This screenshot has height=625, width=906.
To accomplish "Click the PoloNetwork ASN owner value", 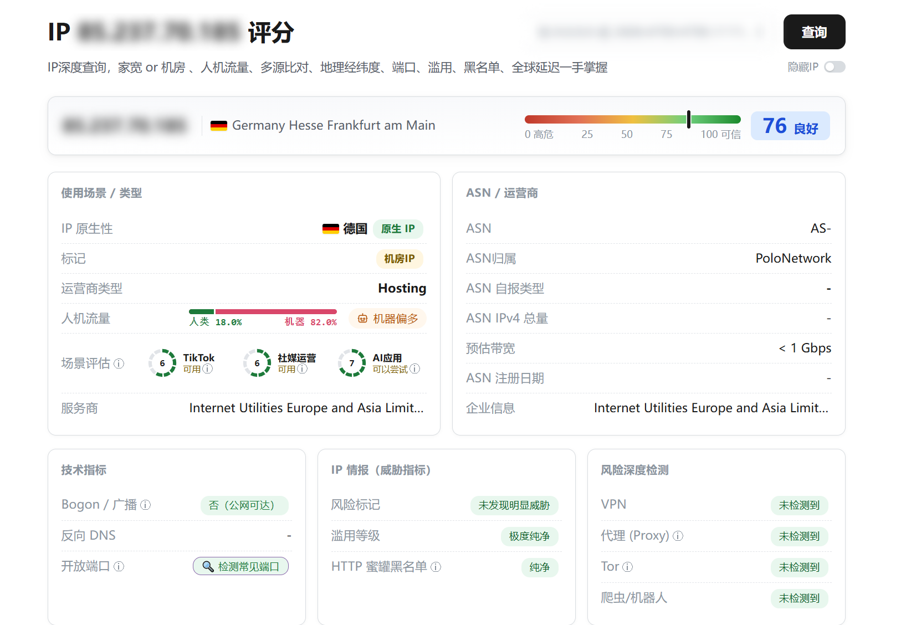I will point(794,258).
